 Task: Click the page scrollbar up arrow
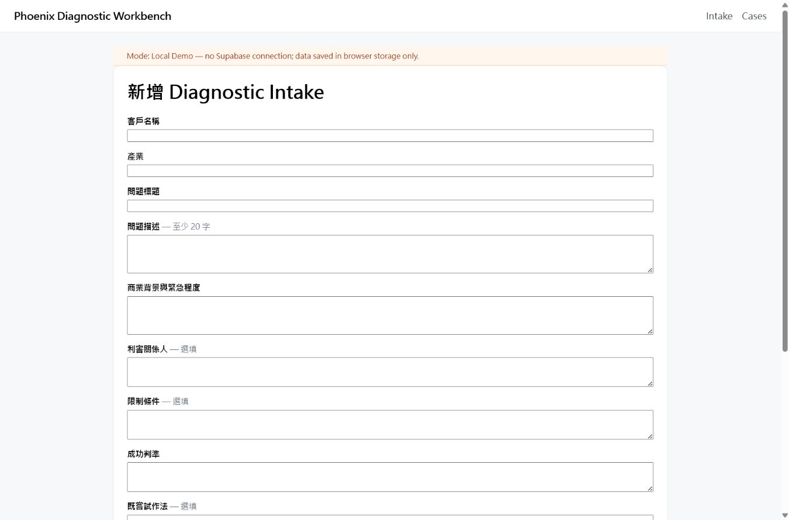tap(785, 5)
